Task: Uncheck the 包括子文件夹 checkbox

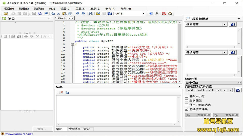Action: 187,109
